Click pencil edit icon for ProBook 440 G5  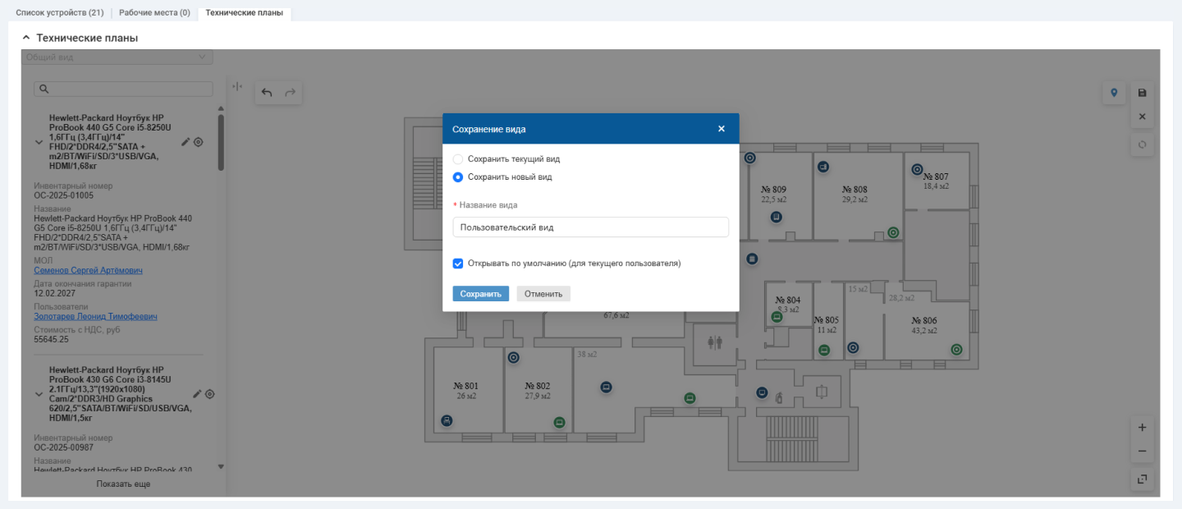click(186, 142)
